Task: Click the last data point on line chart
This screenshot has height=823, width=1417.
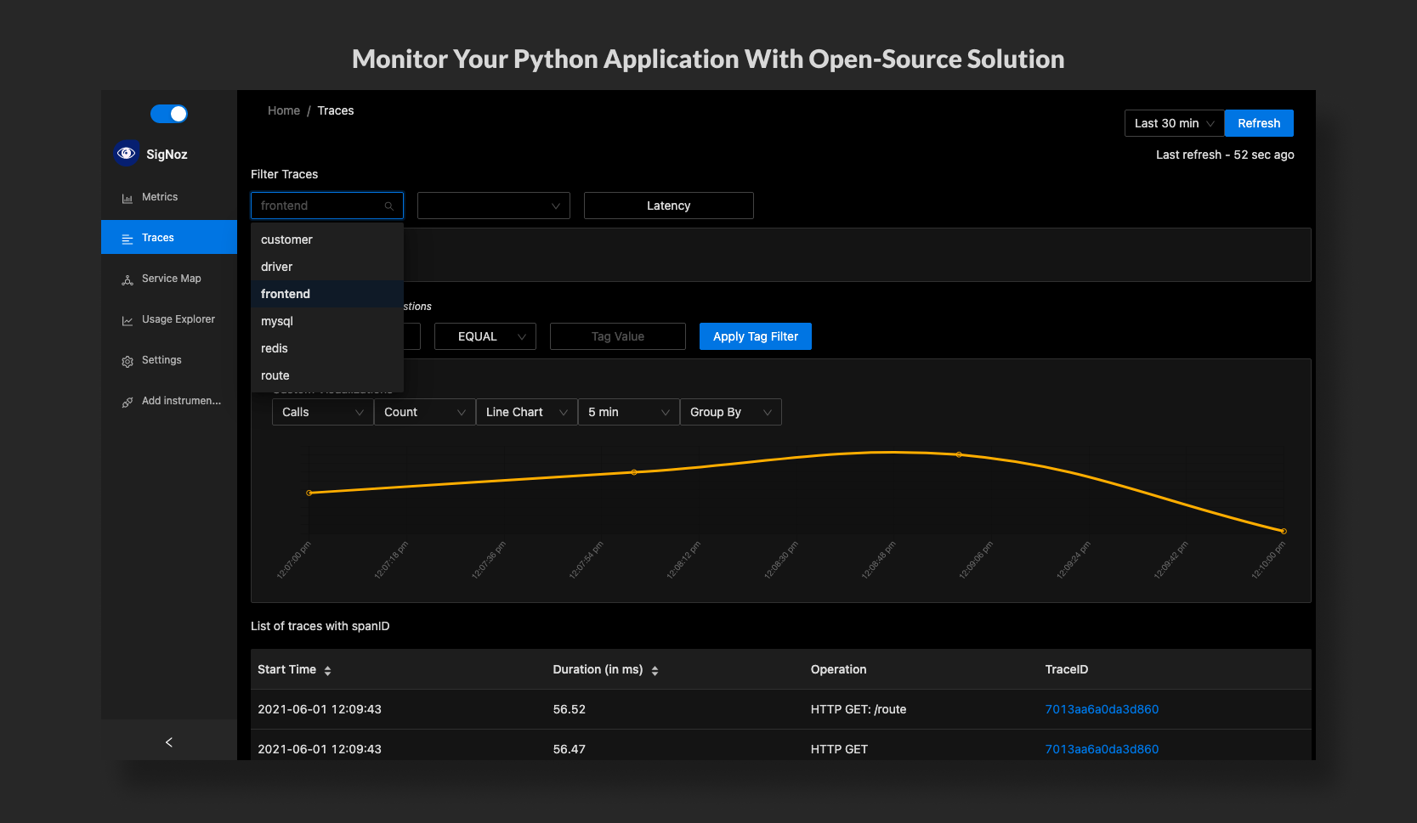Action: coord(1283,531)
